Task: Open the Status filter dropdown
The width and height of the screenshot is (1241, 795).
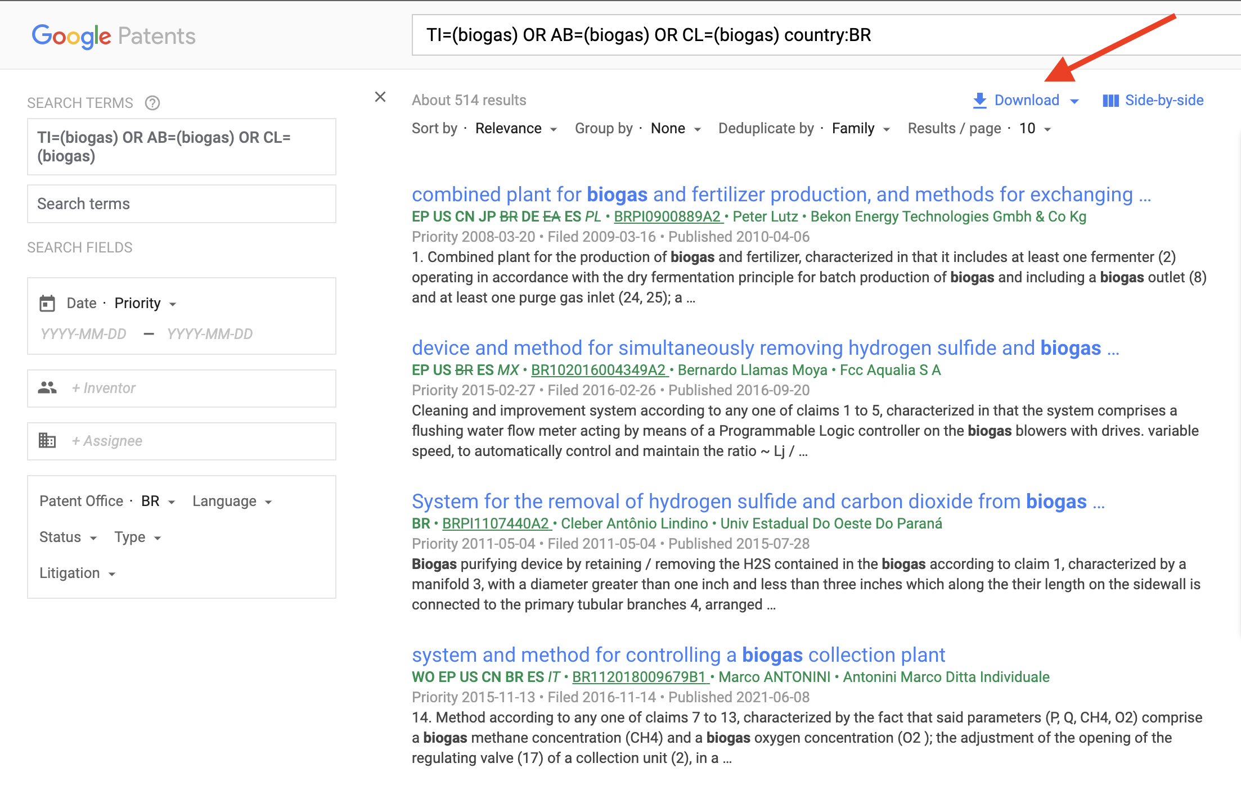Action: (68, 537)
